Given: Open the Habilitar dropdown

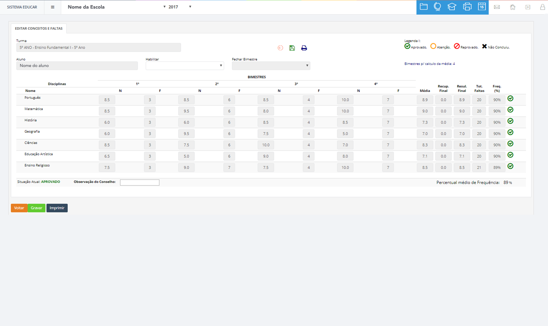Looking at the screenshot, I should [185, 65].
